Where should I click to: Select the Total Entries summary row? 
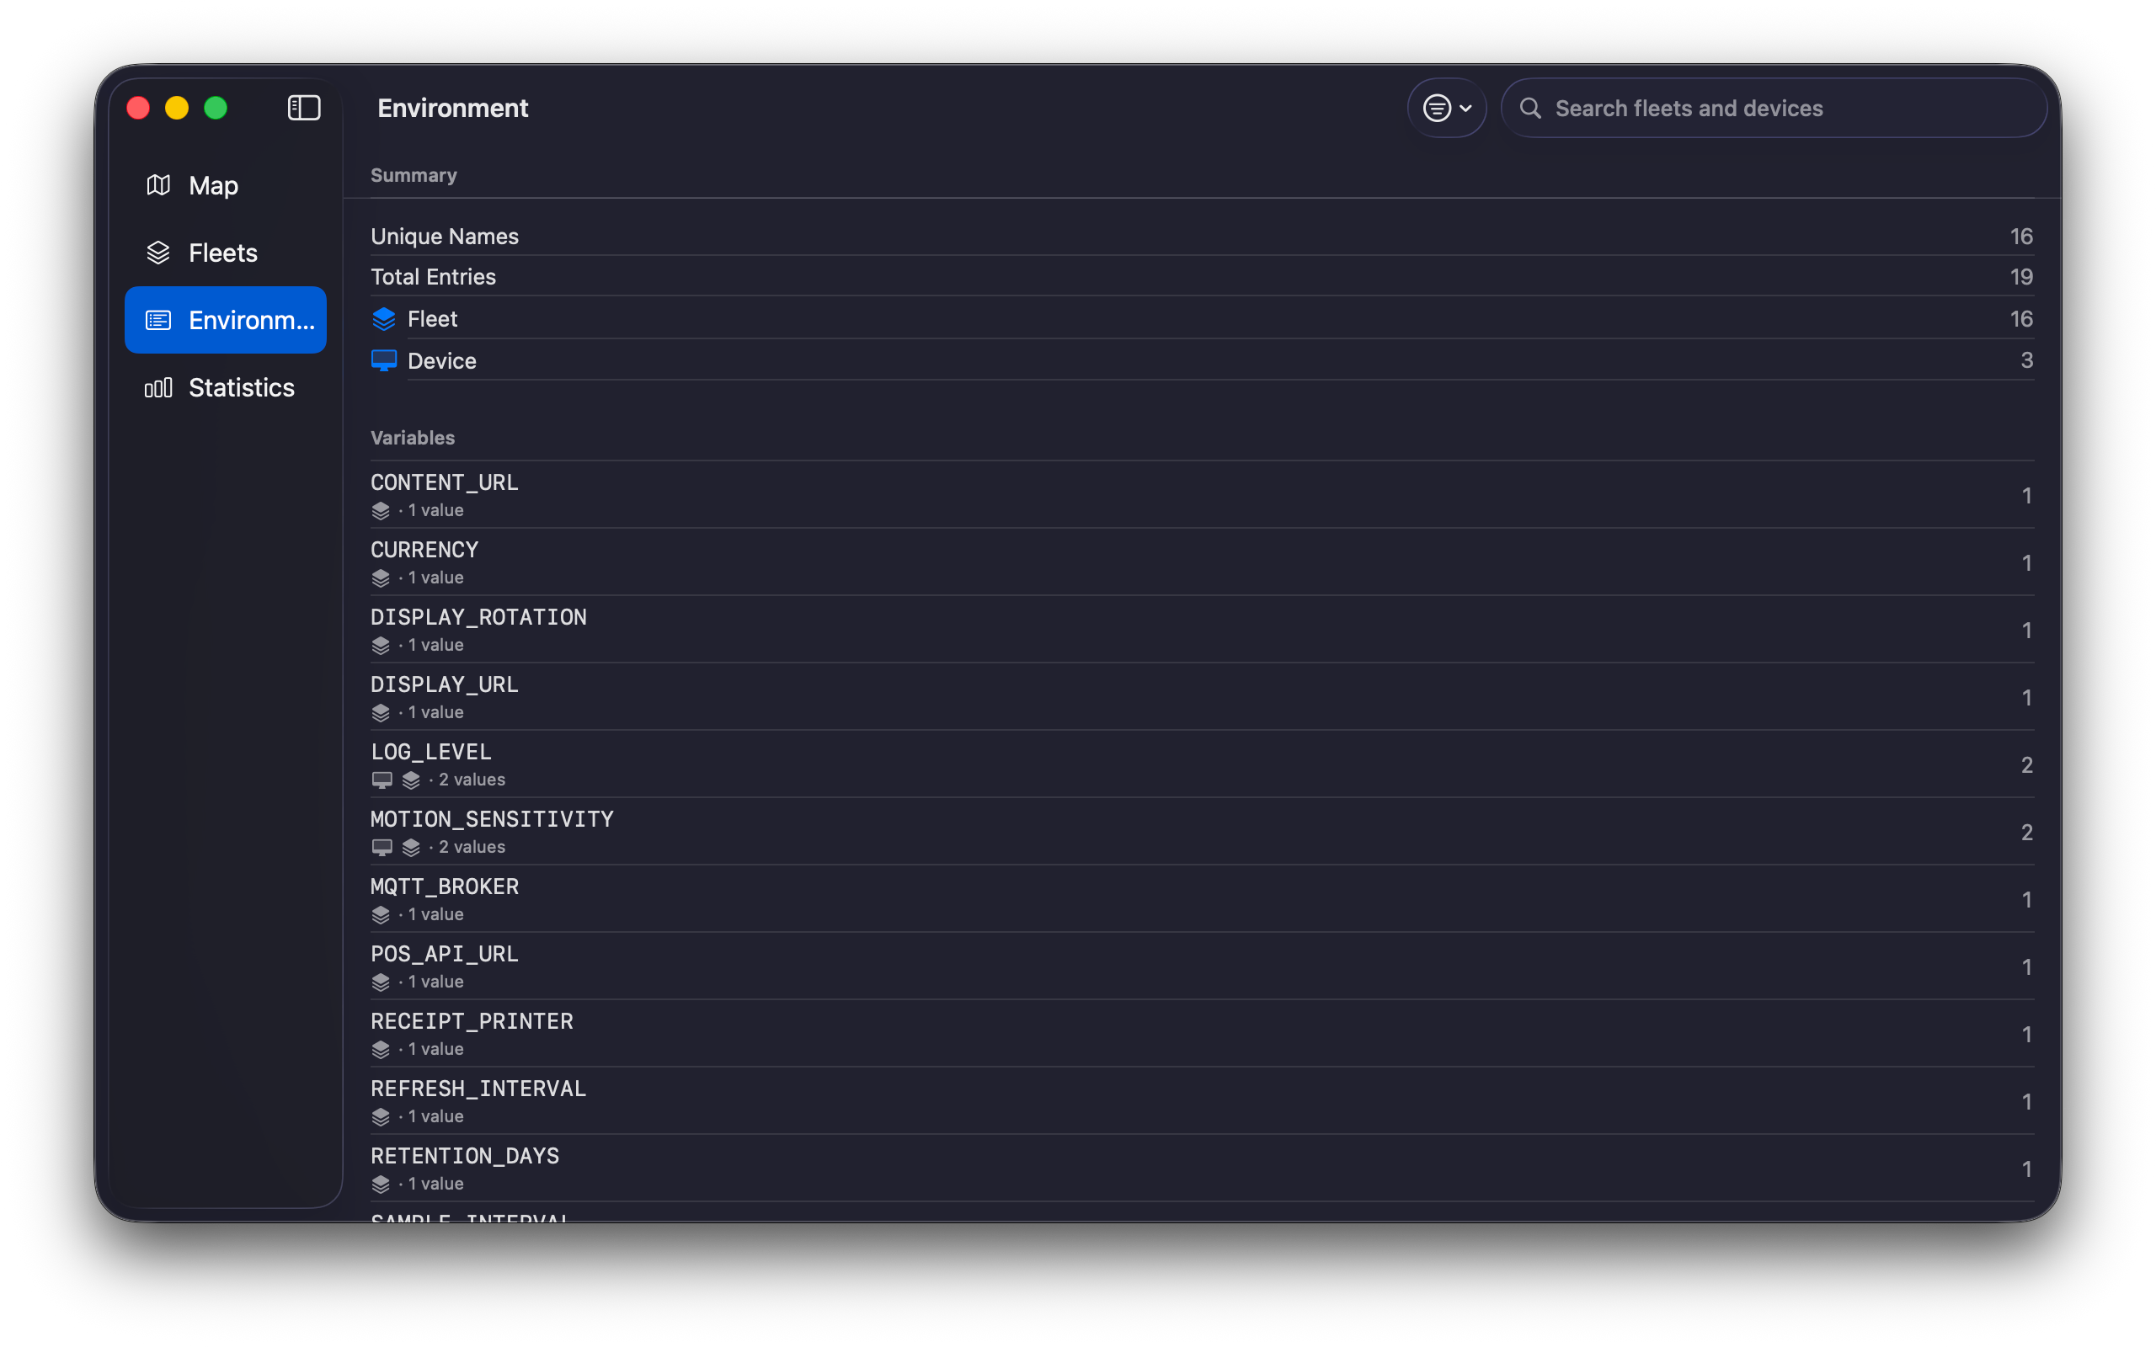click(1202, 276)
